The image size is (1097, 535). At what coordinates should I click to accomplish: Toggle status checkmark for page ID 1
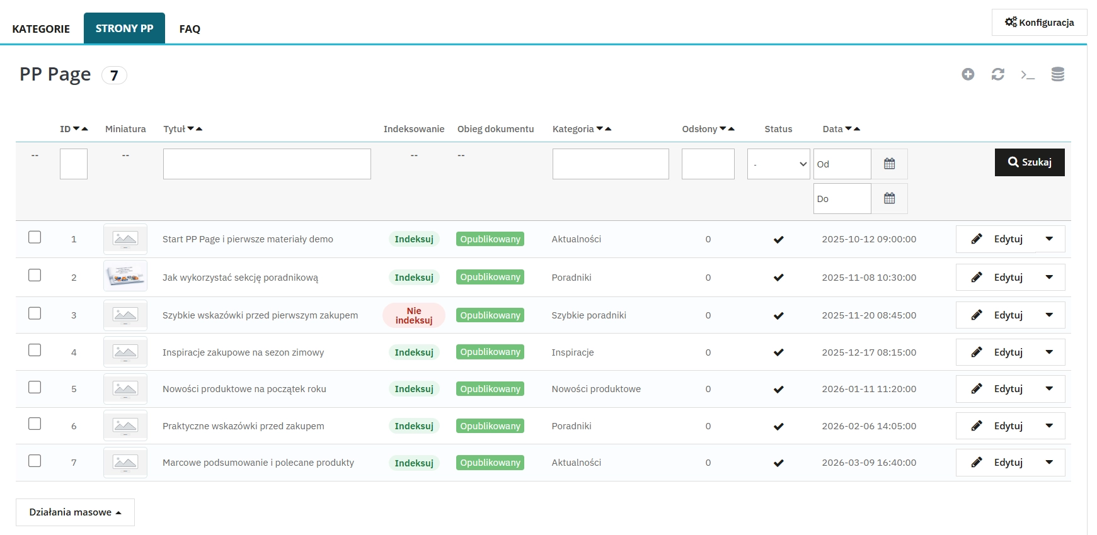[x=779, y=239]
